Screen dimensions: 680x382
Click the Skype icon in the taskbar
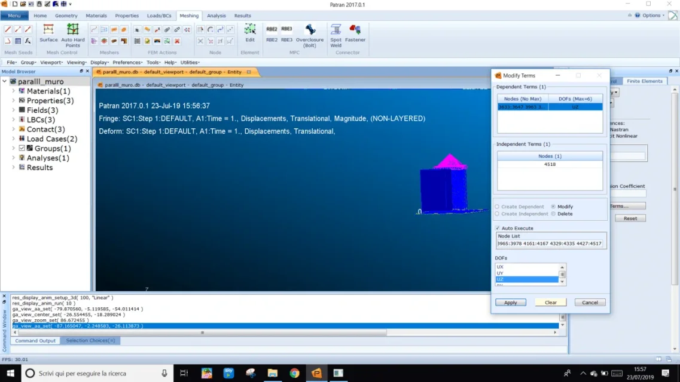[228, 373]
